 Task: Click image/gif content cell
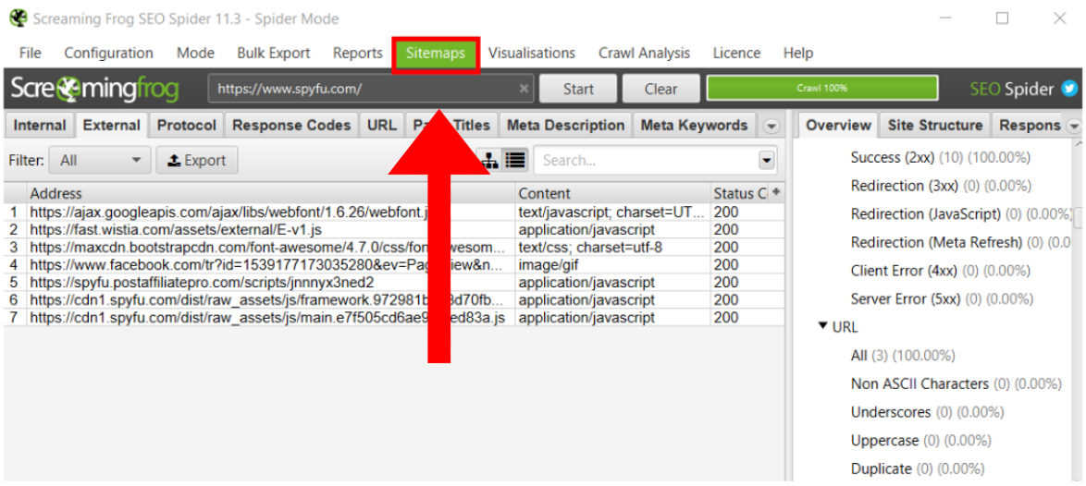(x=612, y=265)
